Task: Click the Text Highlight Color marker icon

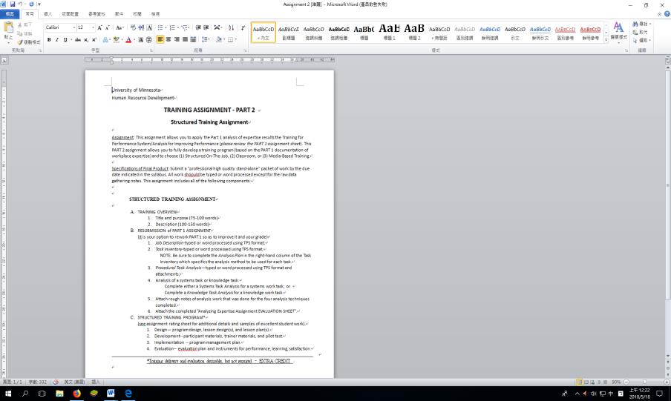Action: tap(116, 40)
